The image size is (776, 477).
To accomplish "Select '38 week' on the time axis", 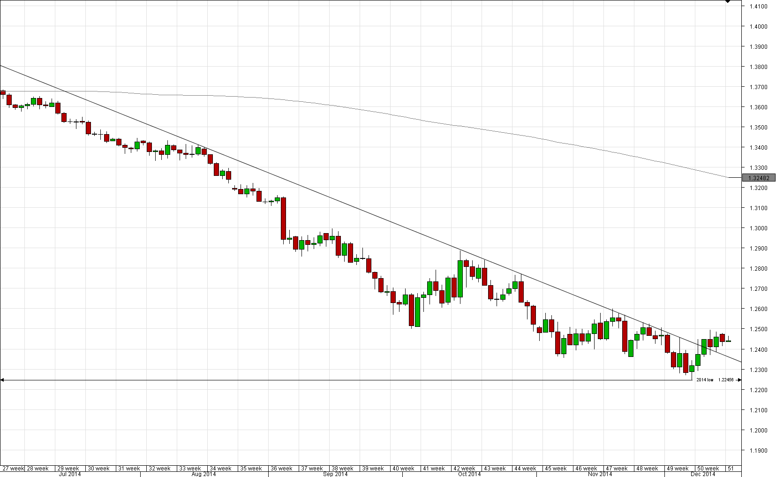I will (342, 468).
